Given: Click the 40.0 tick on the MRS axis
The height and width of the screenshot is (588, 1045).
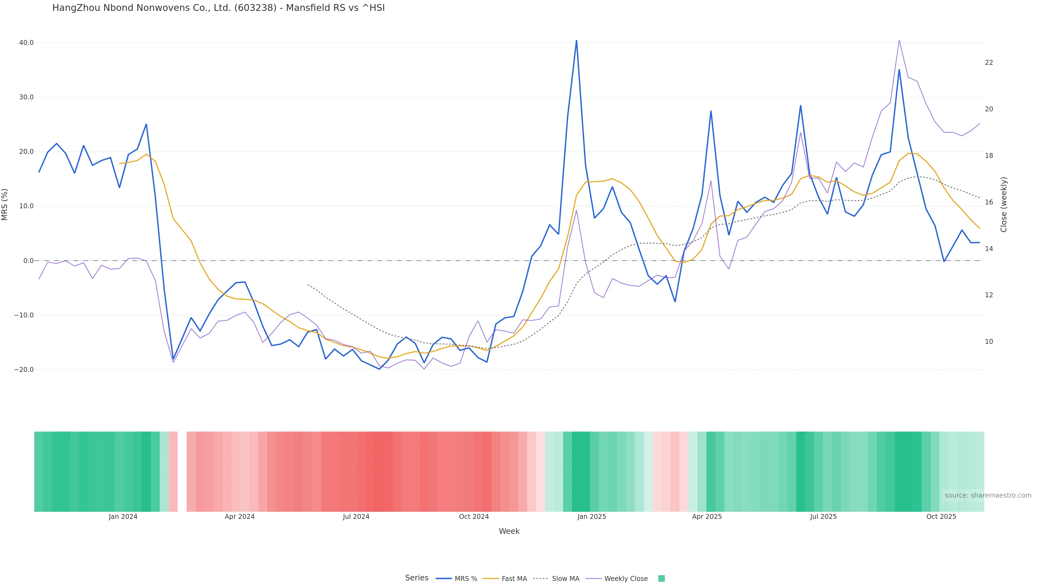Looking at the screenshot, I should point(26,43).
